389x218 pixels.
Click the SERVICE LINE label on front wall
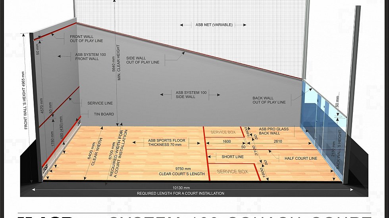coord(100,103)
